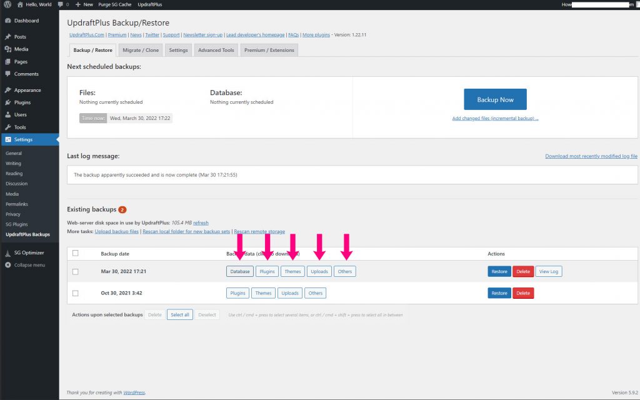
Task: Download Uploads from Mar 30, 2022 backup
Action: coord(319,271)
